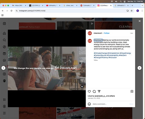Viewport: 145px width, 119px height.
Task: Open the #CarbonNeutral hashtag
Action: [100, 55]
